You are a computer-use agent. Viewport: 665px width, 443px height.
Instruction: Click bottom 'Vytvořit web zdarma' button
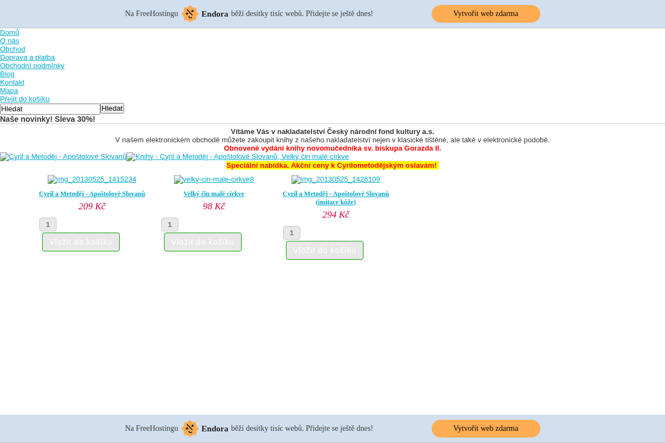click(x=486, y=429)
